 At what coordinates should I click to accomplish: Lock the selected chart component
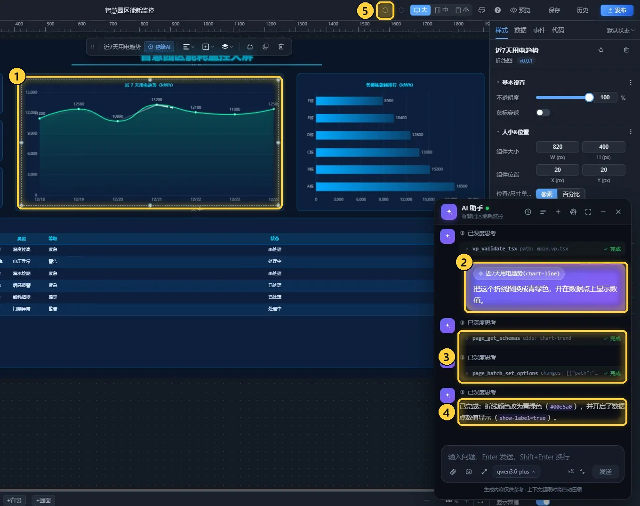tap(250, 47)
